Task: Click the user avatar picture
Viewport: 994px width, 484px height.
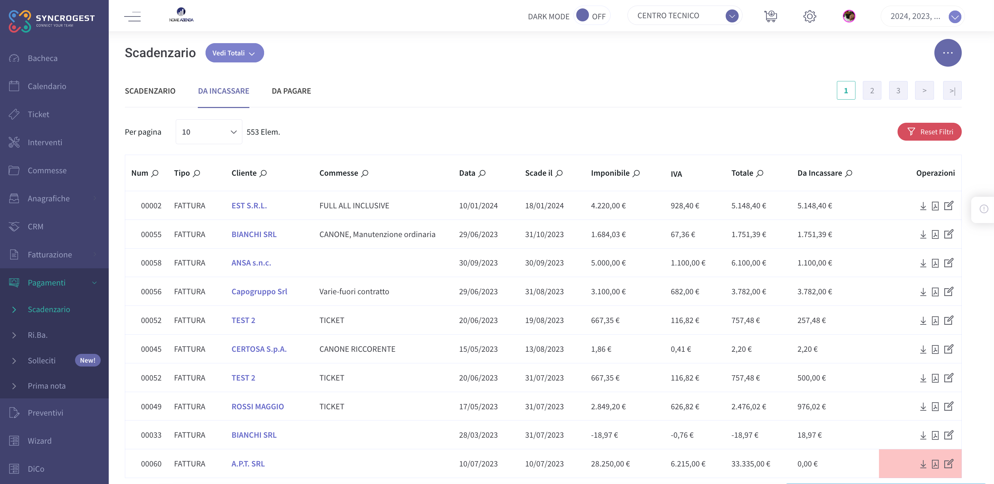Action: pyautogui.click(x=849, y=16)
